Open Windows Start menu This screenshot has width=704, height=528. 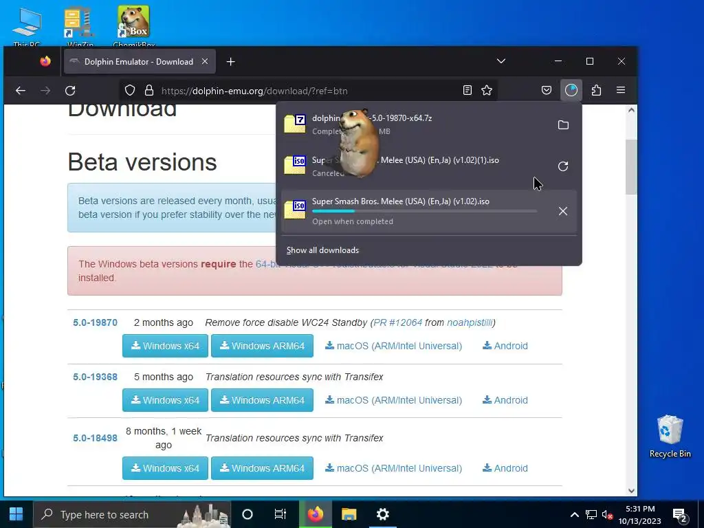[x=16, y=514]
